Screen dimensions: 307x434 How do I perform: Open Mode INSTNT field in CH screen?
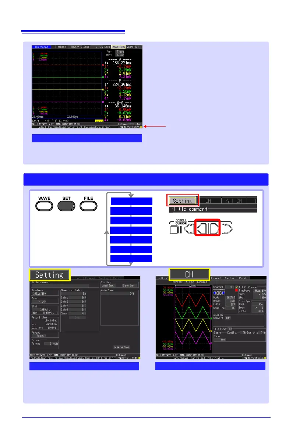point(230,298)
